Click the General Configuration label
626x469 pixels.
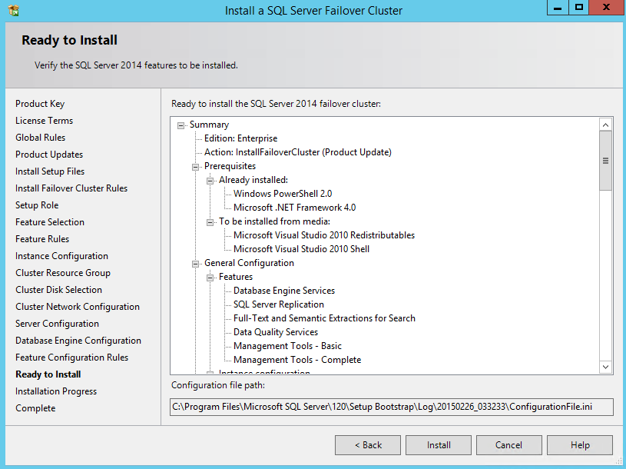[249, 263]
